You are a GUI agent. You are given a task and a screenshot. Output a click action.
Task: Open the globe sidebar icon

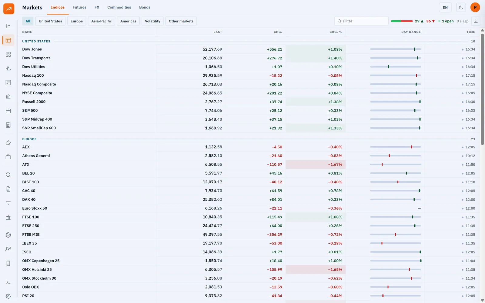tap(8, 235)
